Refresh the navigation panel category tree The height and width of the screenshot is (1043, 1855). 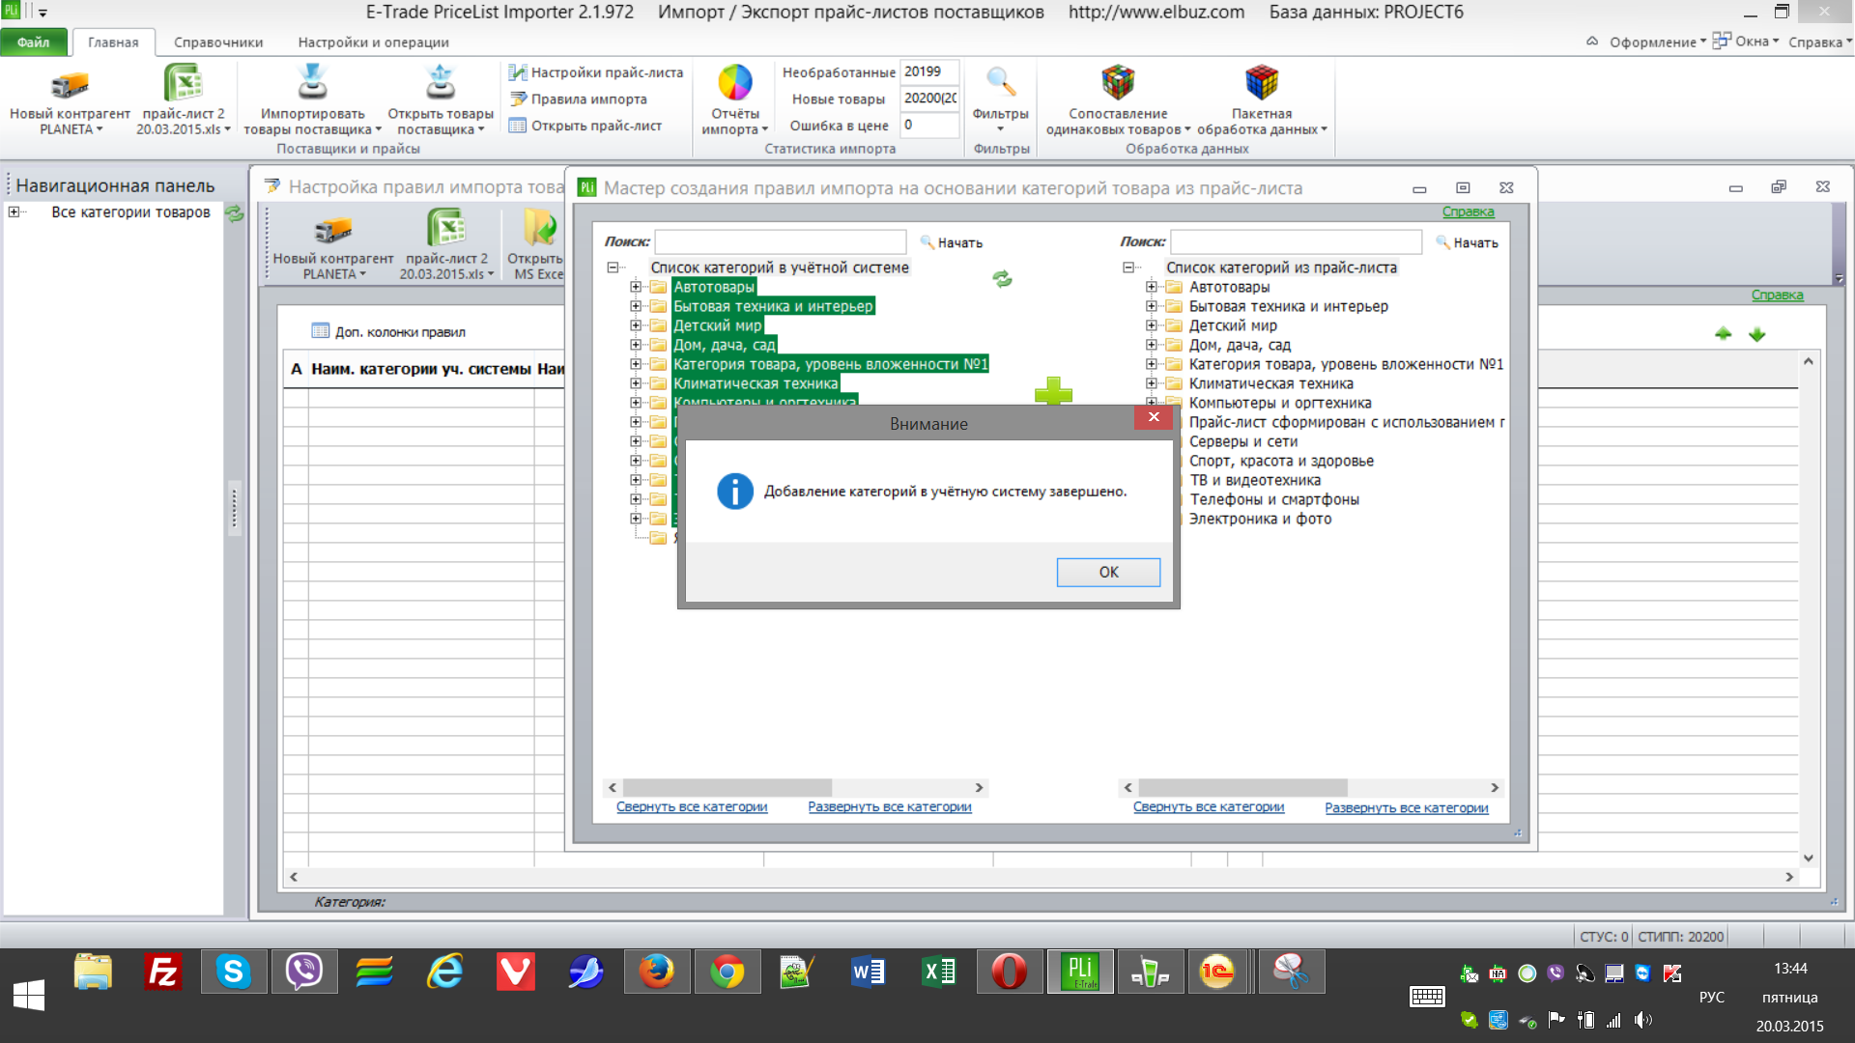[235, 213]
